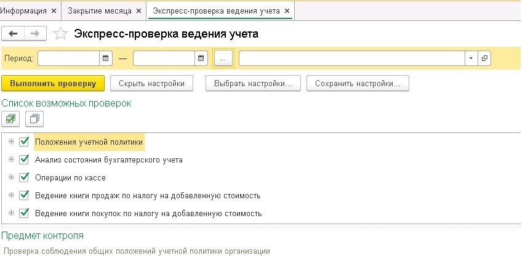This screenshot has width=528, height=271.
Task: Open calendar for period start date
Action: pyautogui.click(x=106, y=59)
